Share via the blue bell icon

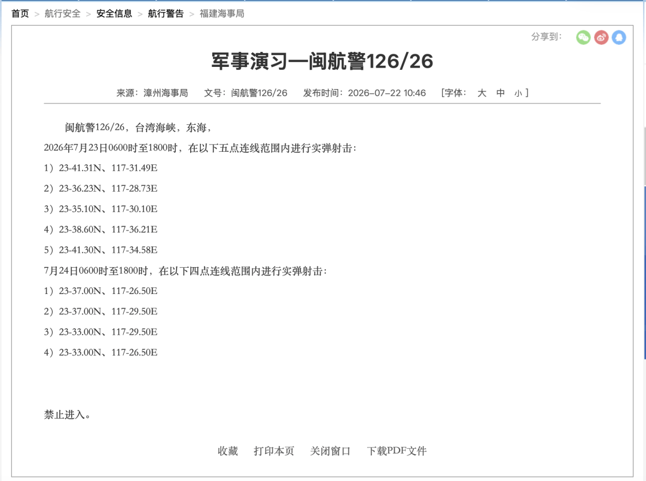619,38
